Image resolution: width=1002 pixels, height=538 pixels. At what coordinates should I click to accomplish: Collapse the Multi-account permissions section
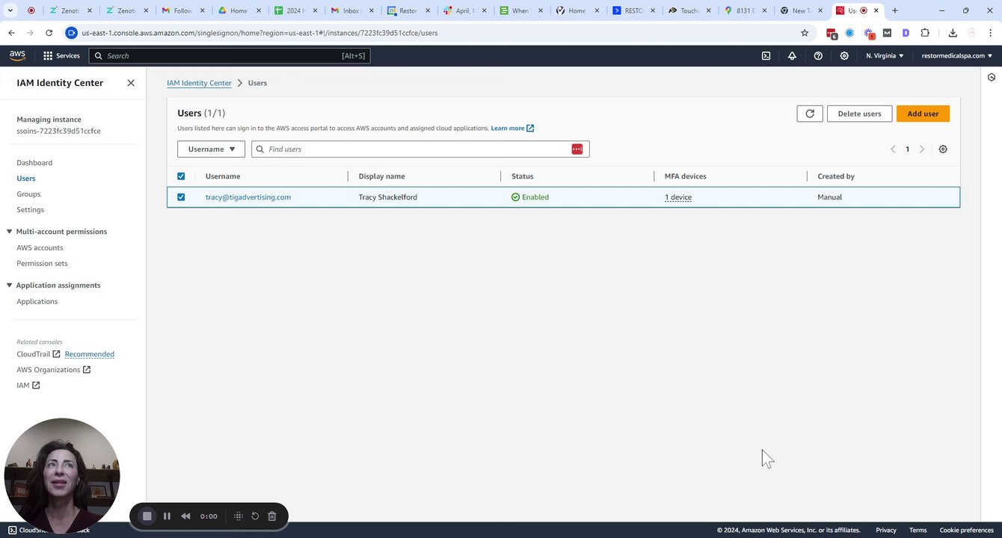pyautogui.click(x=9, y=232)
